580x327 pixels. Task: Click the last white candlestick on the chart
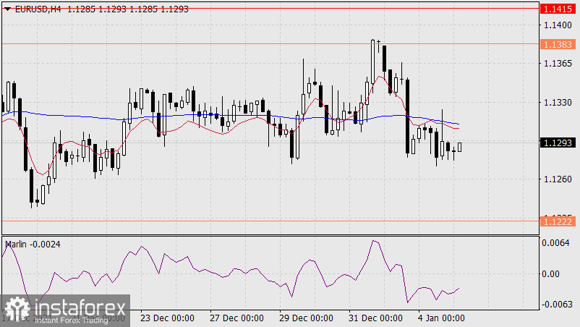pos(460,148)
